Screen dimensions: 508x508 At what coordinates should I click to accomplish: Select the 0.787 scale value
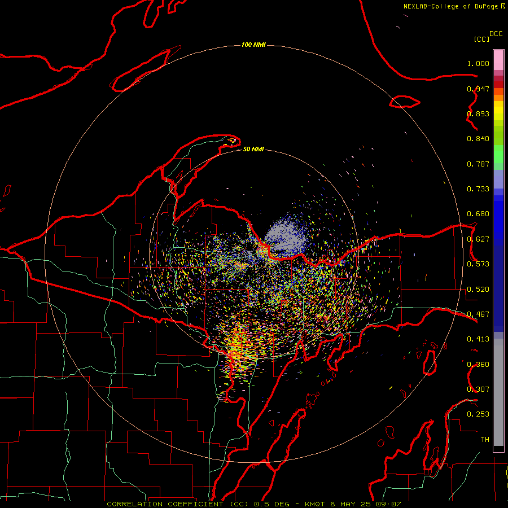pos(478,164)
